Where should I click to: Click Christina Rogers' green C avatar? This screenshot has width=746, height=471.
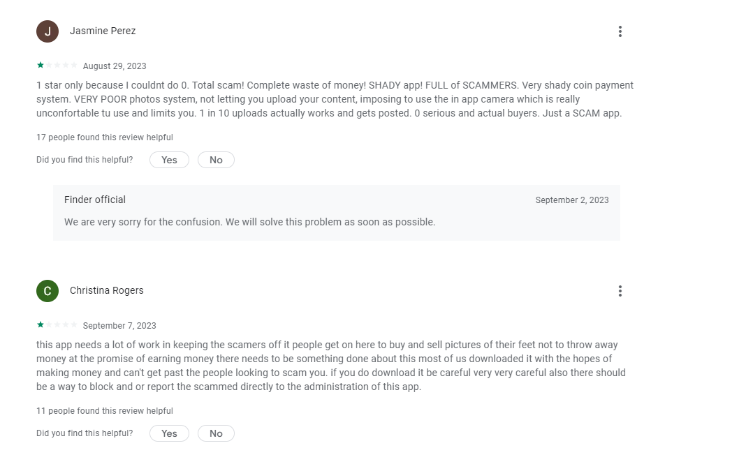[x=47, y=291]
